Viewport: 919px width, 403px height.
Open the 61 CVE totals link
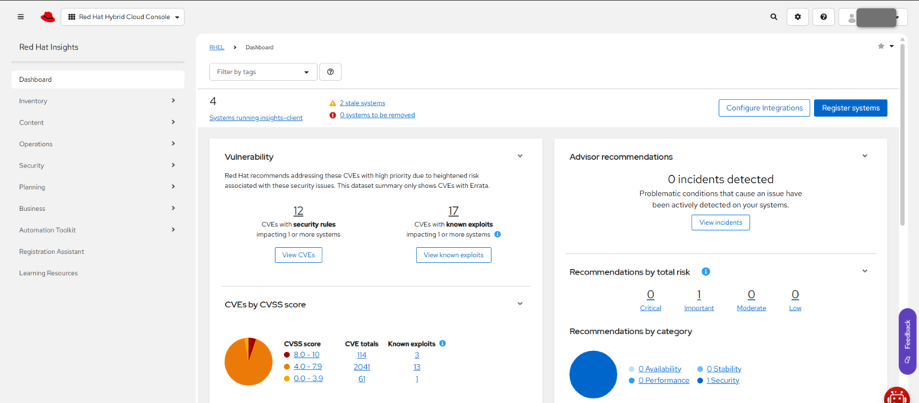click(361, 379)
